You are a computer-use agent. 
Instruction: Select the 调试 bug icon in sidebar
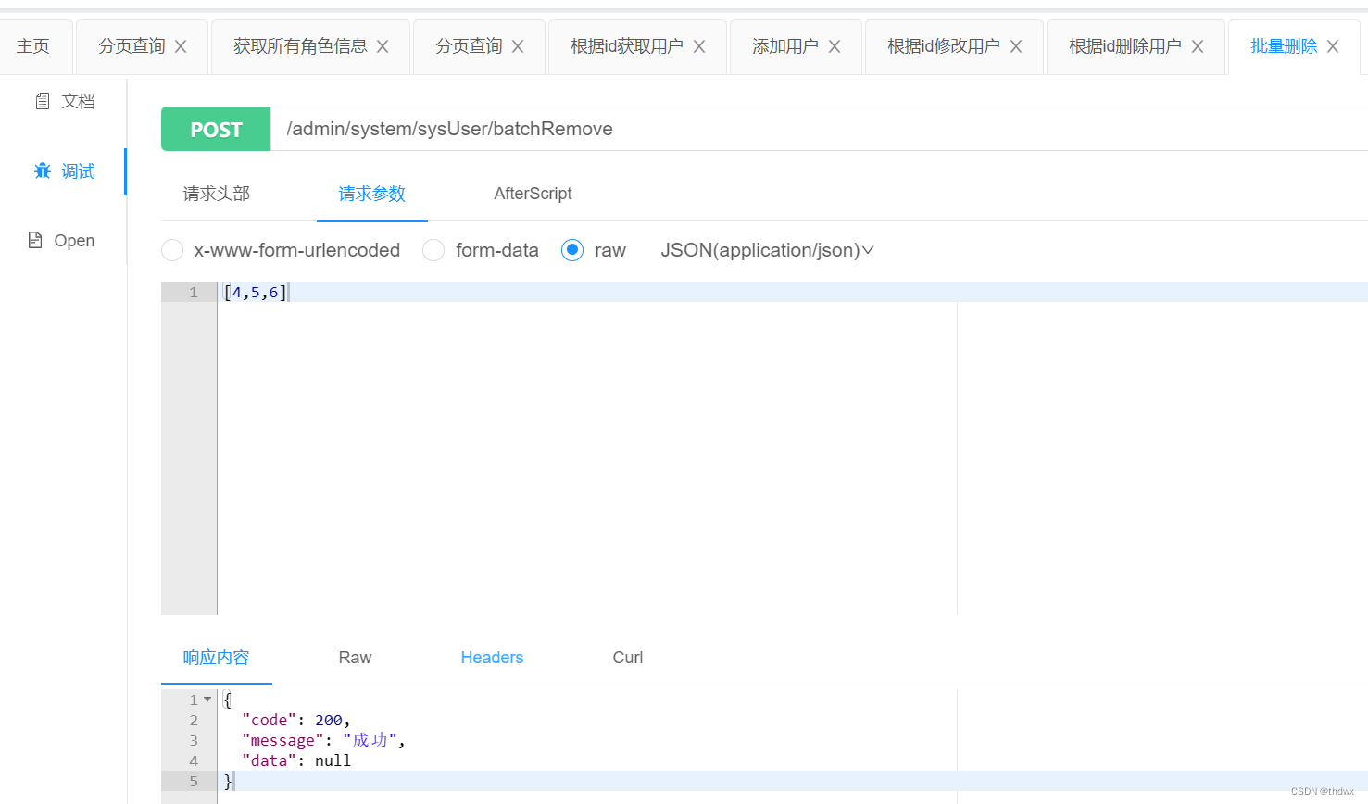[x=43, y=170]
